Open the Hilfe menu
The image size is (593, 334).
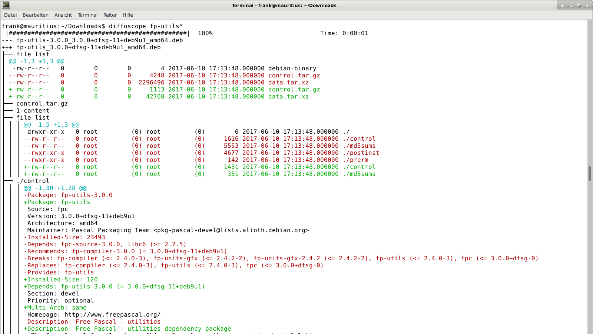[127, 15]
